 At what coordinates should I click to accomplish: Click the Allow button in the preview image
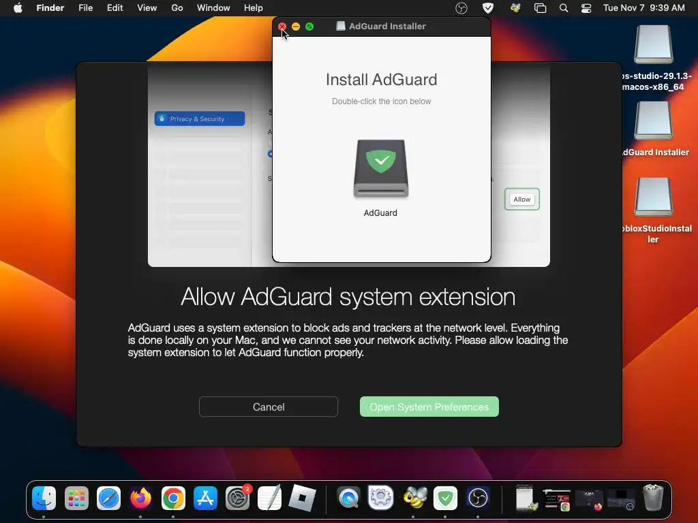coord(521,200)
